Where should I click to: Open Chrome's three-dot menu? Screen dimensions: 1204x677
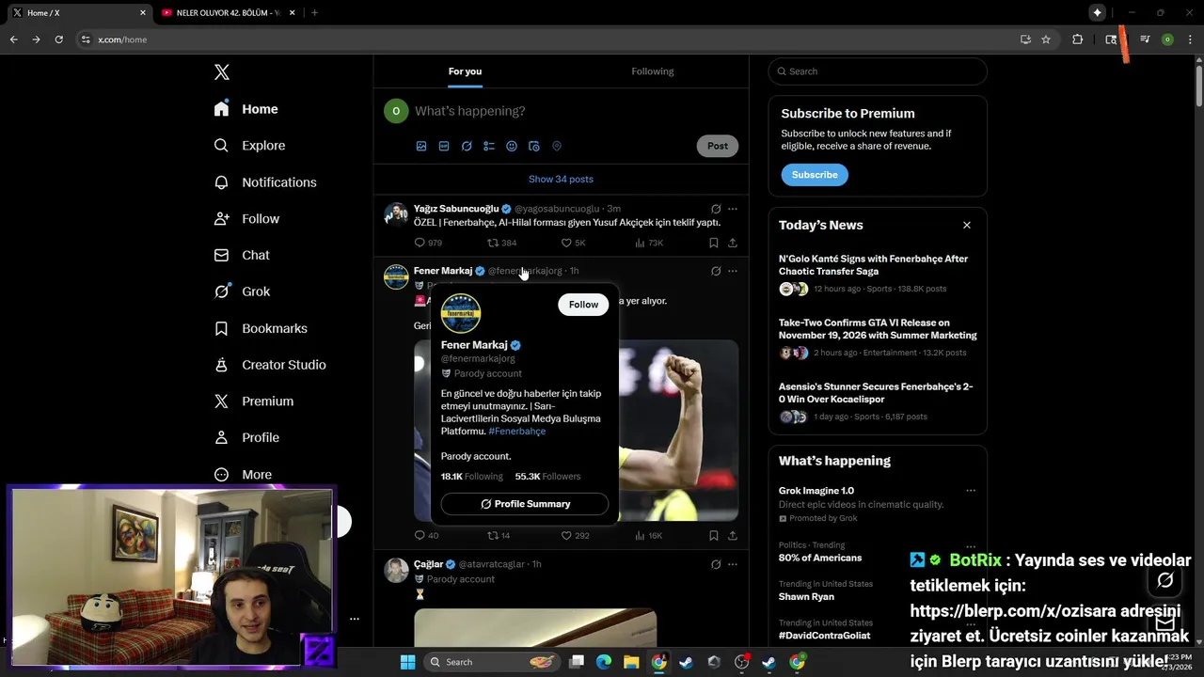[x=1190, y=39]
